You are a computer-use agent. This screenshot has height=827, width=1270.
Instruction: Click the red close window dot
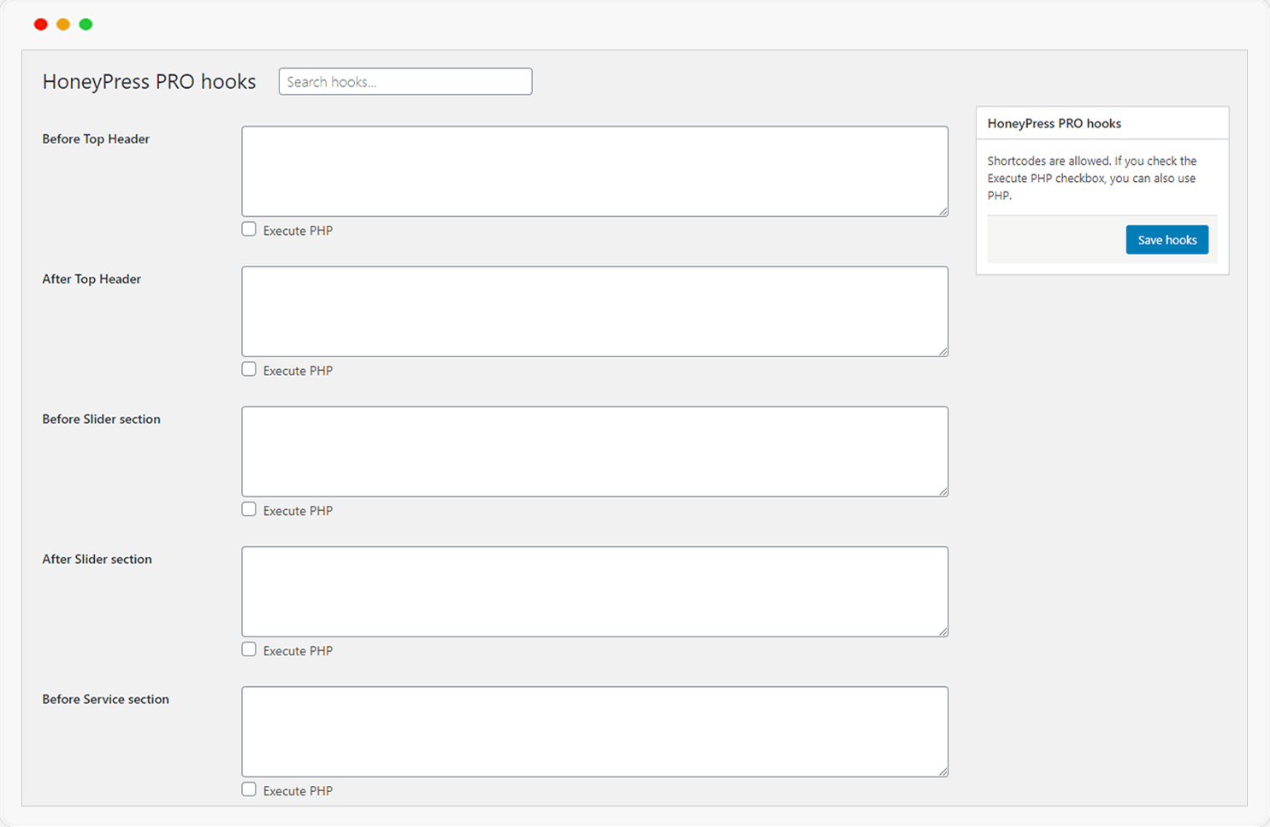click(x=40, y=24)
